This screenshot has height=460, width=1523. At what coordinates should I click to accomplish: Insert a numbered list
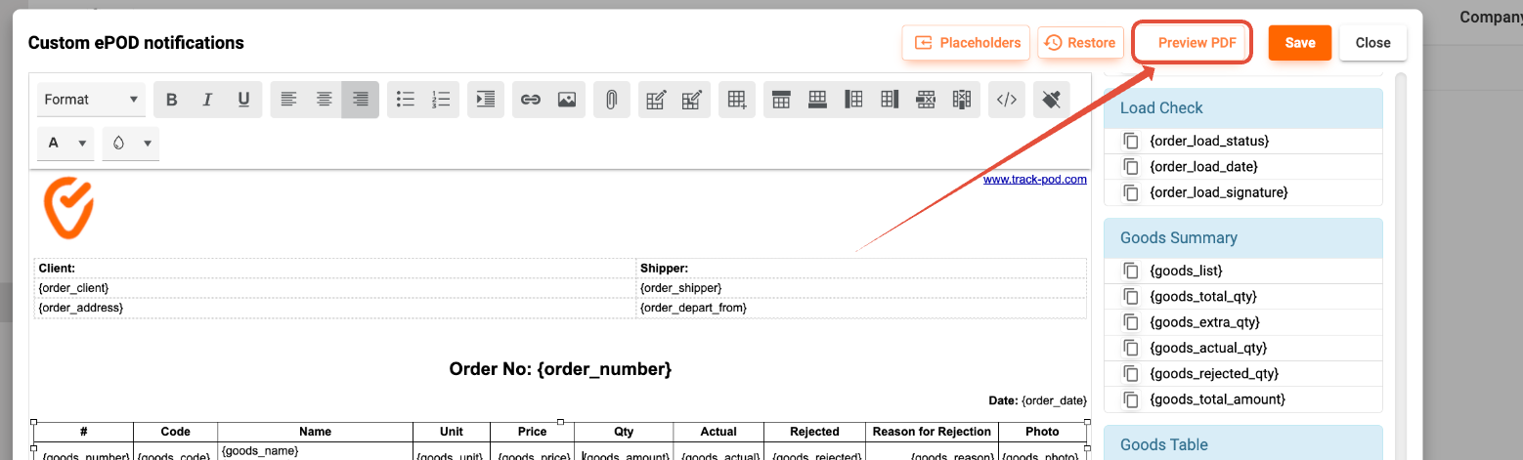[441, 100]
